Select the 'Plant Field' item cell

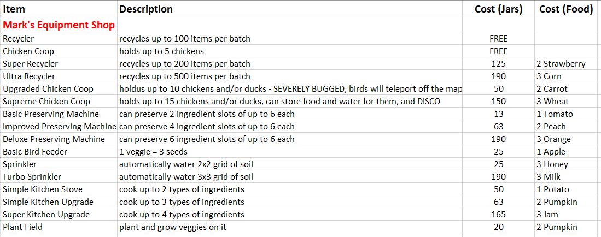click(x=22, y=227)
